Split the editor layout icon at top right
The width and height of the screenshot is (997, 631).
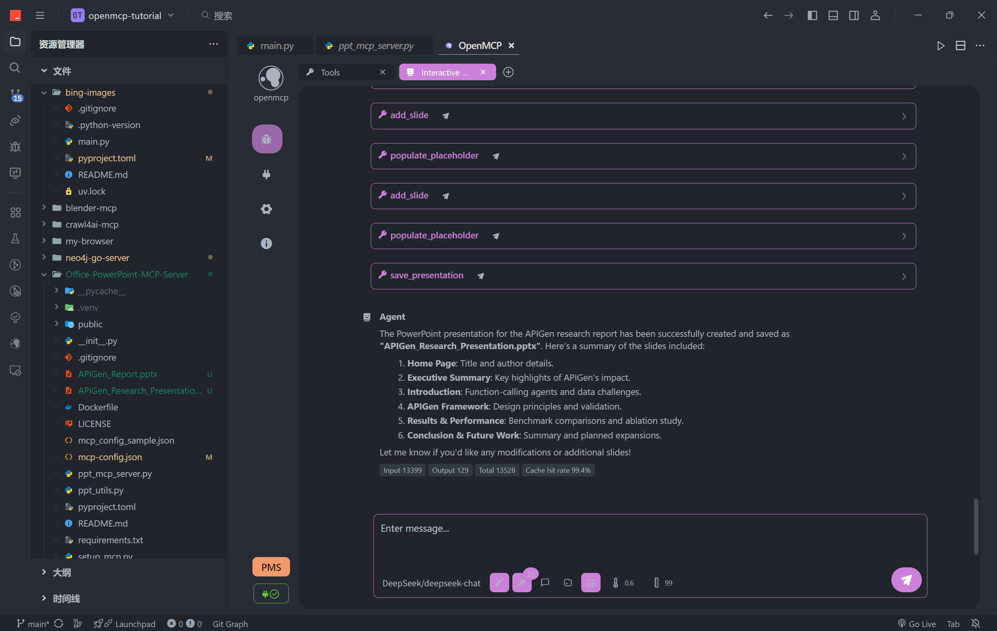pos(961,45)
